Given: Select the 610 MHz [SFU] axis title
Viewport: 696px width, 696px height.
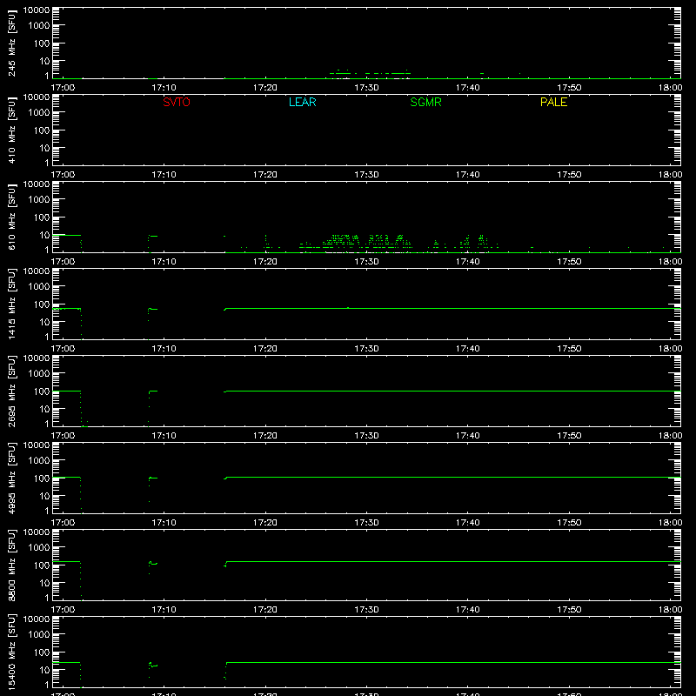Looking at the screenshot, I should coord(12,217).
